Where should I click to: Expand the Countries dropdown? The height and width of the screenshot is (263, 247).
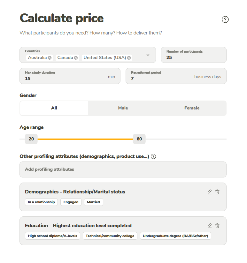coord(148,55)
